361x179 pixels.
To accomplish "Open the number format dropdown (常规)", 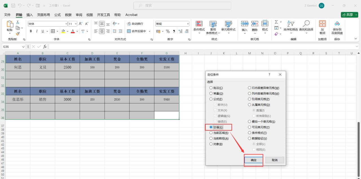I will [x=188, y=24].
